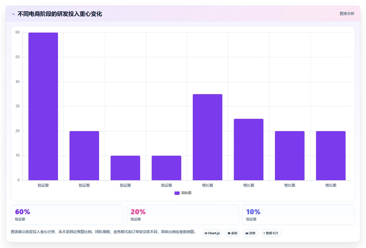366x248 pixels.
Task: Click the y-axis label 40
Action: (17, 82)
